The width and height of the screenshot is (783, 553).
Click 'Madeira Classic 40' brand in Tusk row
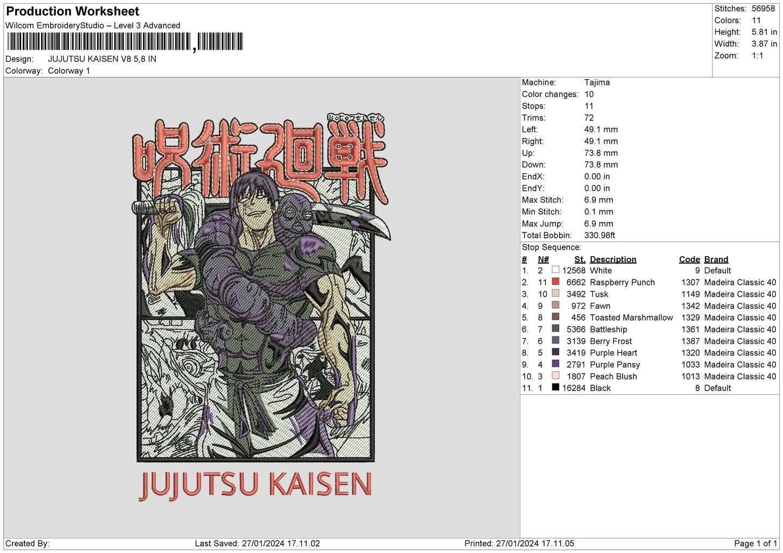tap(740, 295)
